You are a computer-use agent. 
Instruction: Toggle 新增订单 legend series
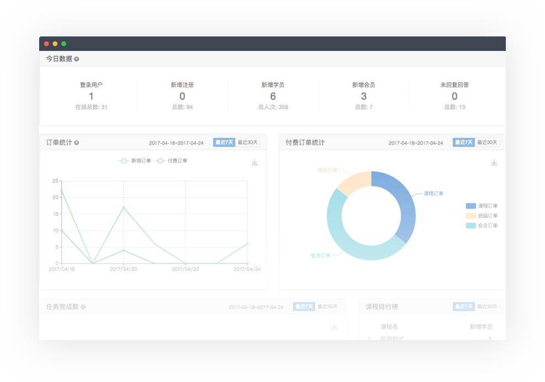point(135,161)
